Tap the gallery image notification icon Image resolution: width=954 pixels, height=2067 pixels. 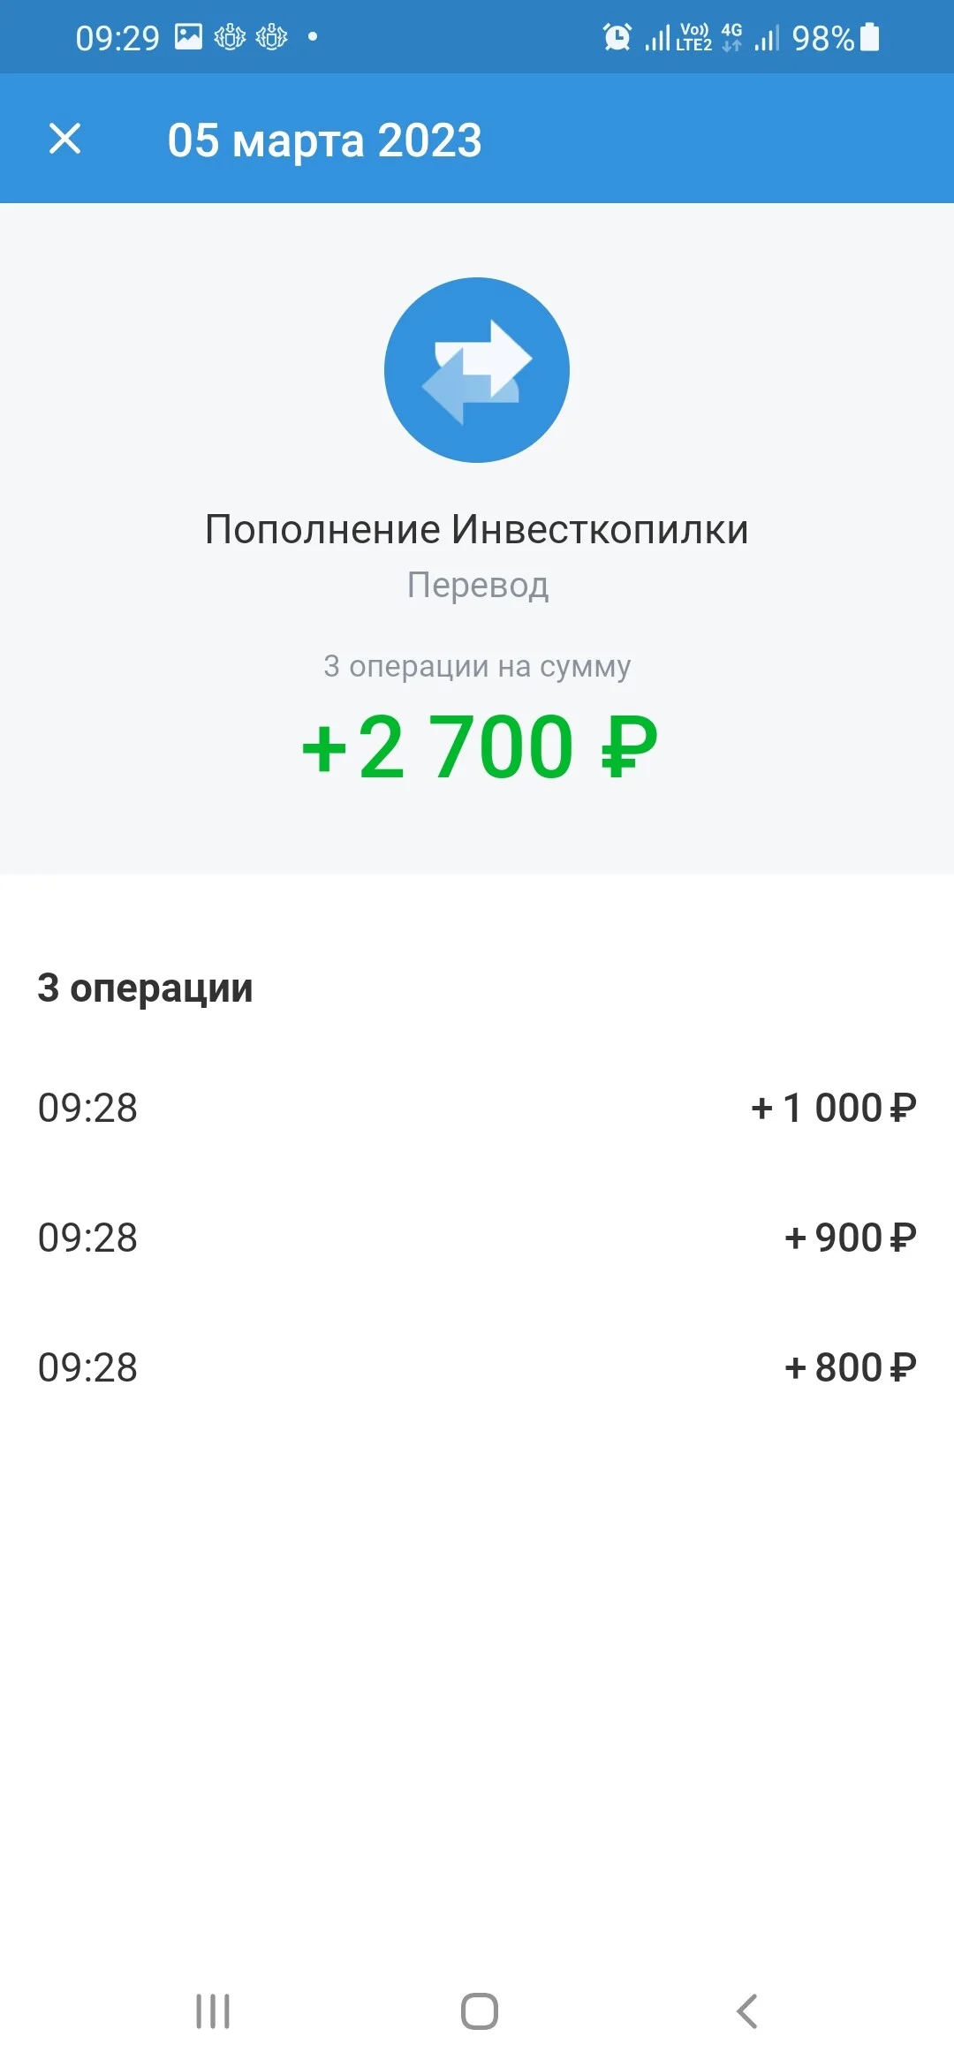coord(188,37)
